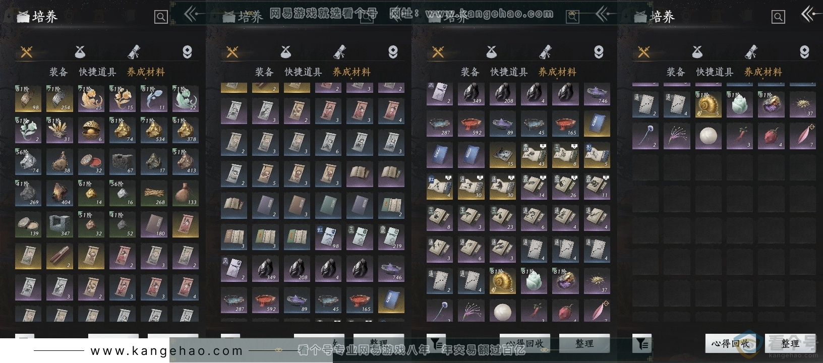Select the clay jar item with count 133
823x363 pixels.
tap(186, 194)
